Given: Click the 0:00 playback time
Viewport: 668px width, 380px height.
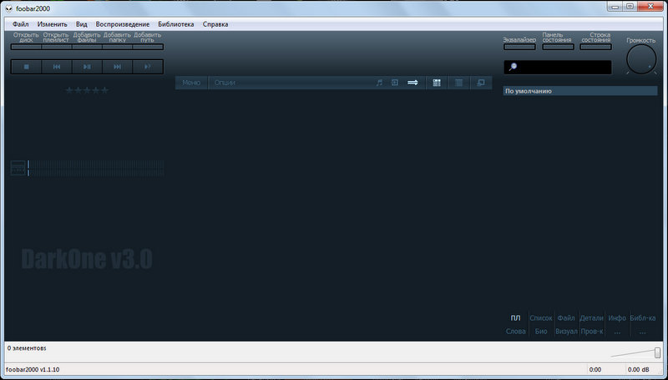Looking at the screenshot, I should [x=595, y=369].
